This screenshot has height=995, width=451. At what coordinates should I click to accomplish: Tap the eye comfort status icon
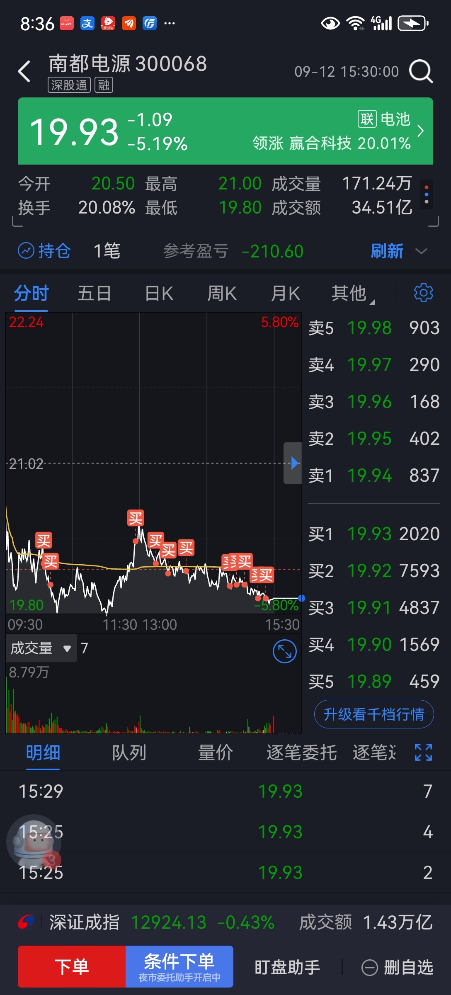tap(330, 23)
